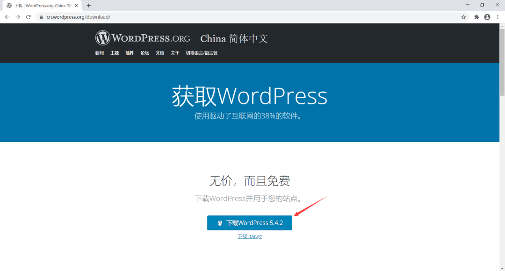Click the page vertical scrollbar thumb
This screenshot has width=505, height=271.
(x=502, y=63)
